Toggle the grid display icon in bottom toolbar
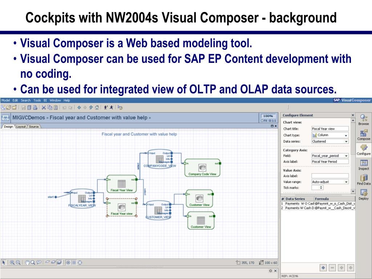The height and width of the screenshot is (279, 372). (x=74, y=262)
